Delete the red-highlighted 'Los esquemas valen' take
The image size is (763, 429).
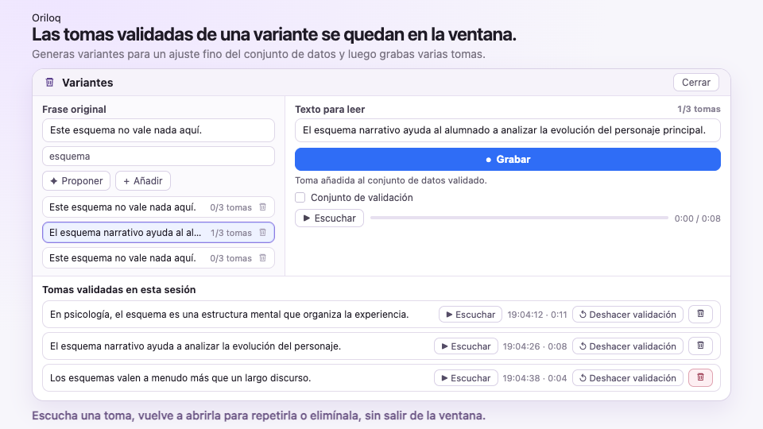point(701,377)
